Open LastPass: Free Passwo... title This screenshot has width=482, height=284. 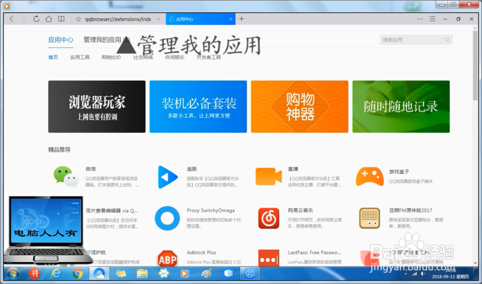click(314, 252)
